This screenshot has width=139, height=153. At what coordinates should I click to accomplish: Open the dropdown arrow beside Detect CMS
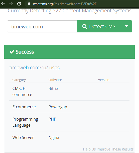pos(126,26)
